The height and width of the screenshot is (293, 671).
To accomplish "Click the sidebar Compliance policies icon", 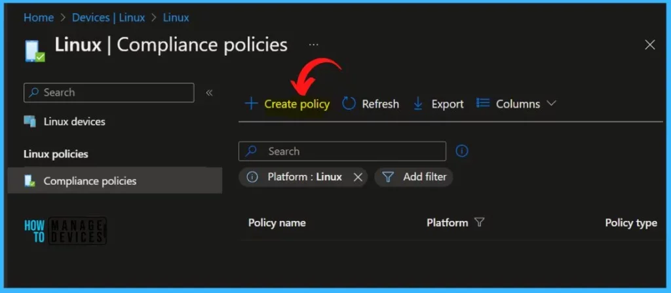I will point(30,181).
